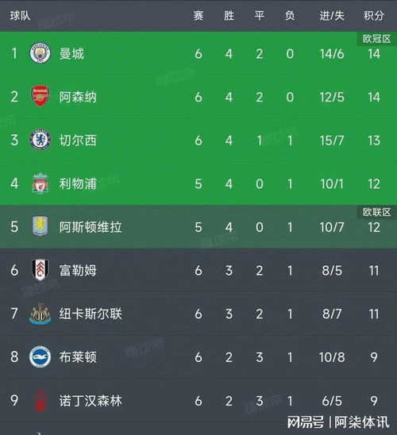Click the 球队 column header
The height and width of the screenshot is (435, 397).
20,16
